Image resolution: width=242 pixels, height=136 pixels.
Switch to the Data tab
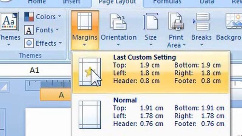coord(207,2)
